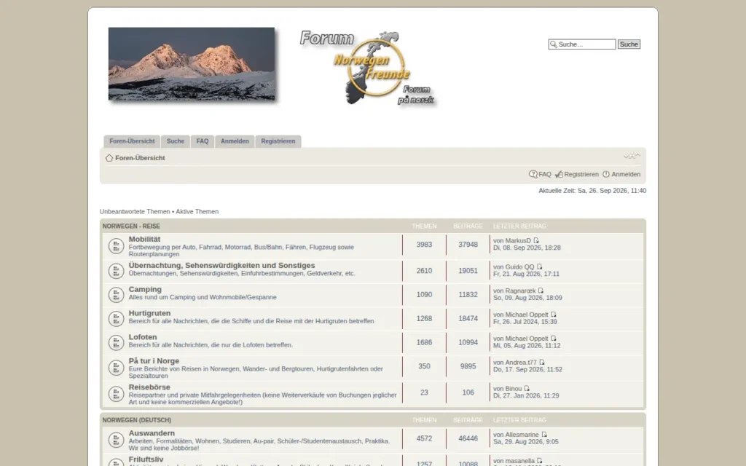Open the På tur i Norge forum icon
Screen dimensions: 746x466
[116, 368]
